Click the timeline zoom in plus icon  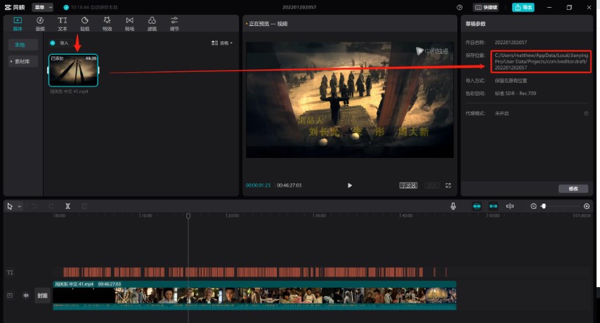(587, 206)
